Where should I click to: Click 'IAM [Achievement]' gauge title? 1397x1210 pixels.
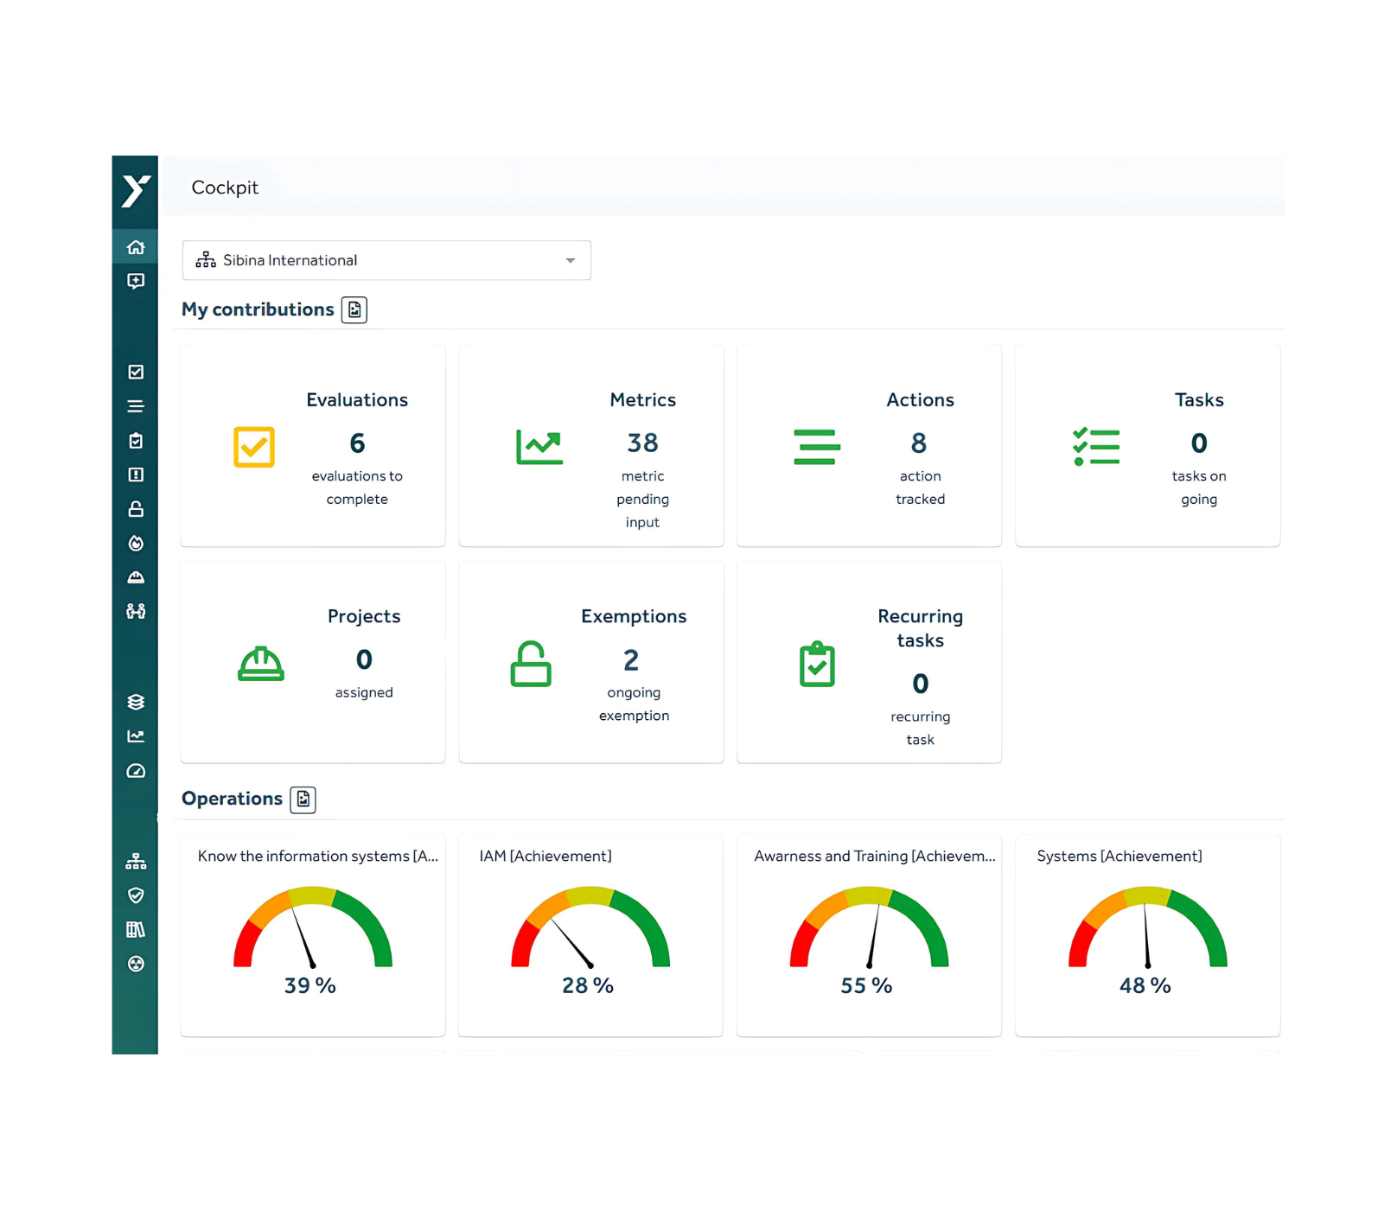pyautogui.click(x=545, y=856)
